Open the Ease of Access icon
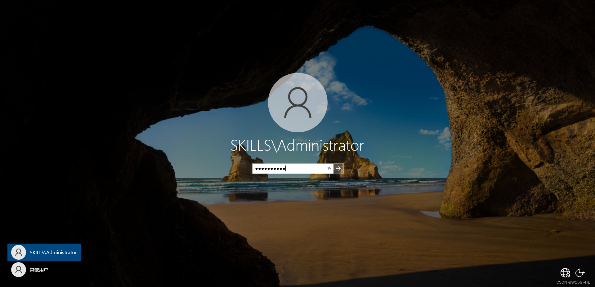The image size is (595, 287). pyautogui.click(x=580, y=273)
